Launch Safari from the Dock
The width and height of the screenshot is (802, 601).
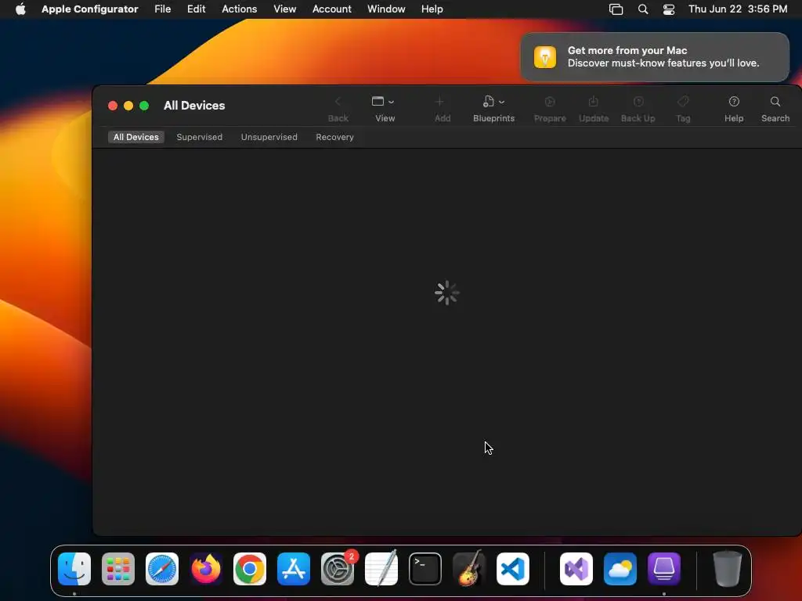(162, 569)
